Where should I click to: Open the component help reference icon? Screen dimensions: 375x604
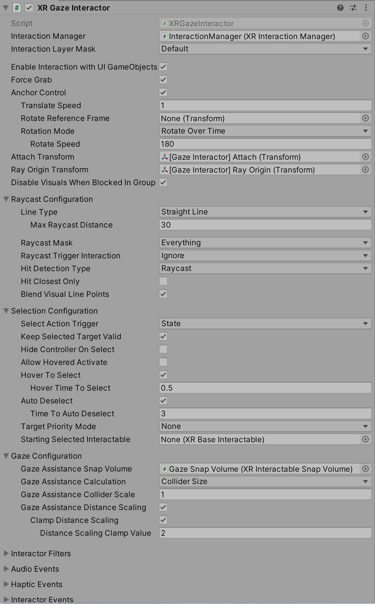pos(340,8)
